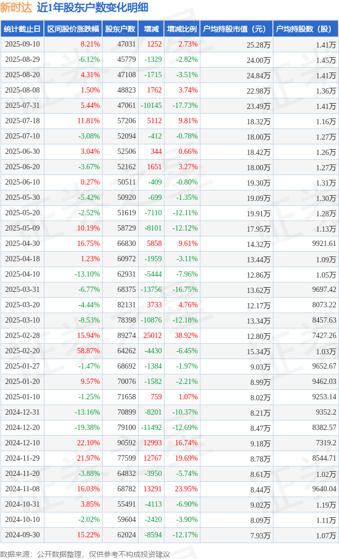Image resolution: width=339 pixels, height=559 pixels.
Task: Click the 近1年股东户数变化明细 title text
Action: click(93, 7)
